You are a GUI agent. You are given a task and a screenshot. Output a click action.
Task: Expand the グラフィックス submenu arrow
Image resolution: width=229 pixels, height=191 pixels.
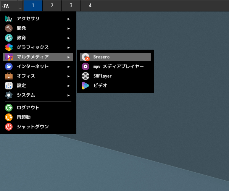point(68,48)
